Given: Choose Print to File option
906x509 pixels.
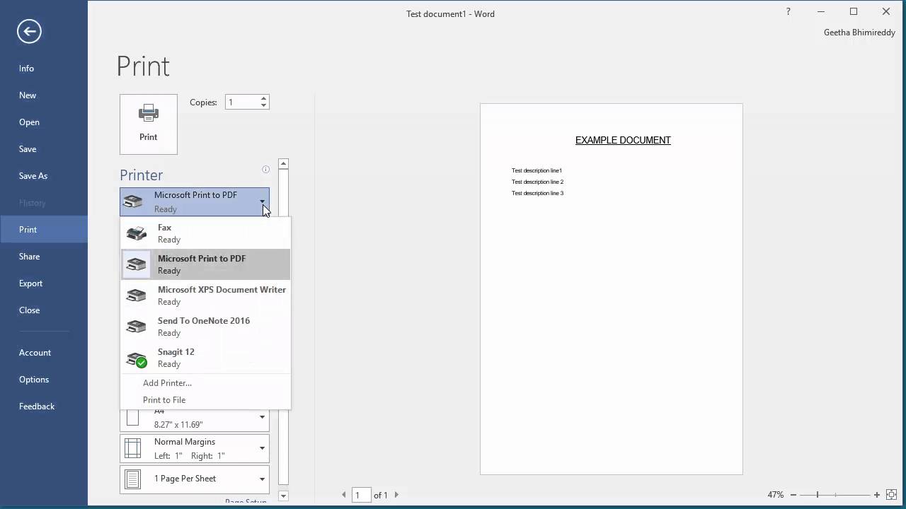Looking at the screenshot, I should (164, 400).
